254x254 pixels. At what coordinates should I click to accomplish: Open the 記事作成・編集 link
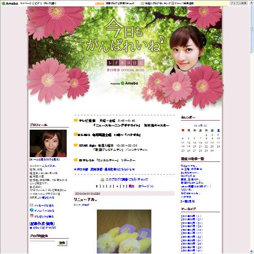[42, 224]
